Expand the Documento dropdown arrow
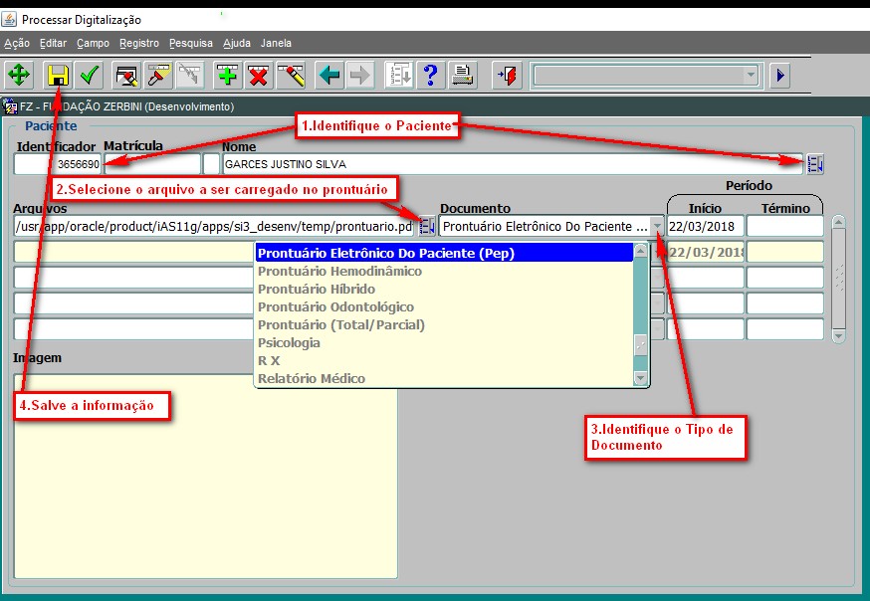This screenshot has height=601, width=870. tap(657, 226)
